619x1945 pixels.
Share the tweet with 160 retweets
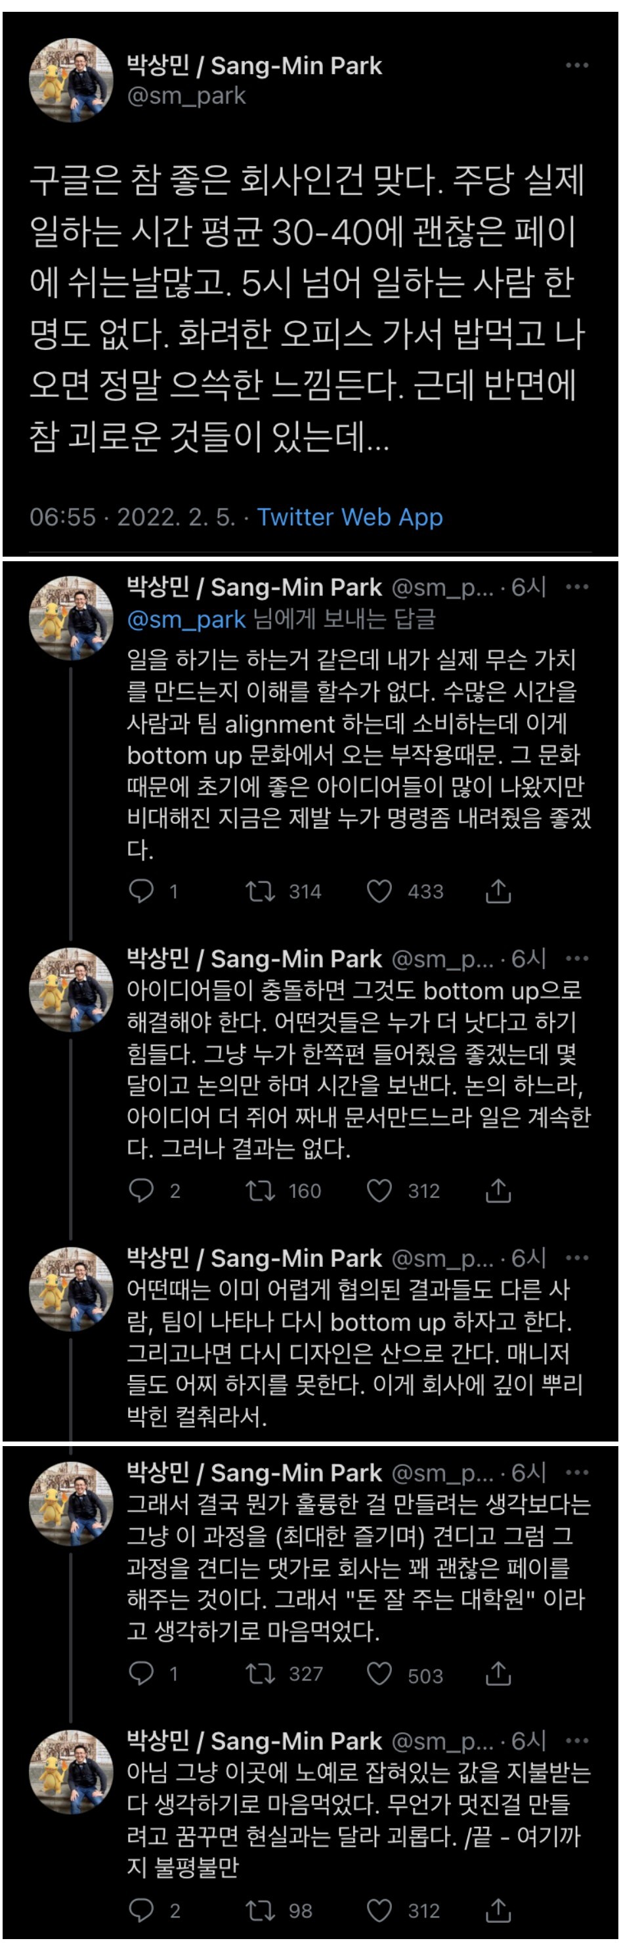pos(498,1190)
